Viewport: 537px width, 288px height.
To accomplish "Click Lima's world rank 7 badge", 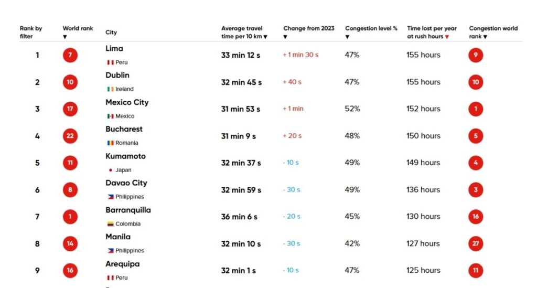I will [70, 55].
